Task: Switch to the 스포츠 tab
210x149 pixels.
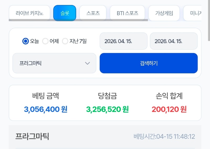Action: 93,13
